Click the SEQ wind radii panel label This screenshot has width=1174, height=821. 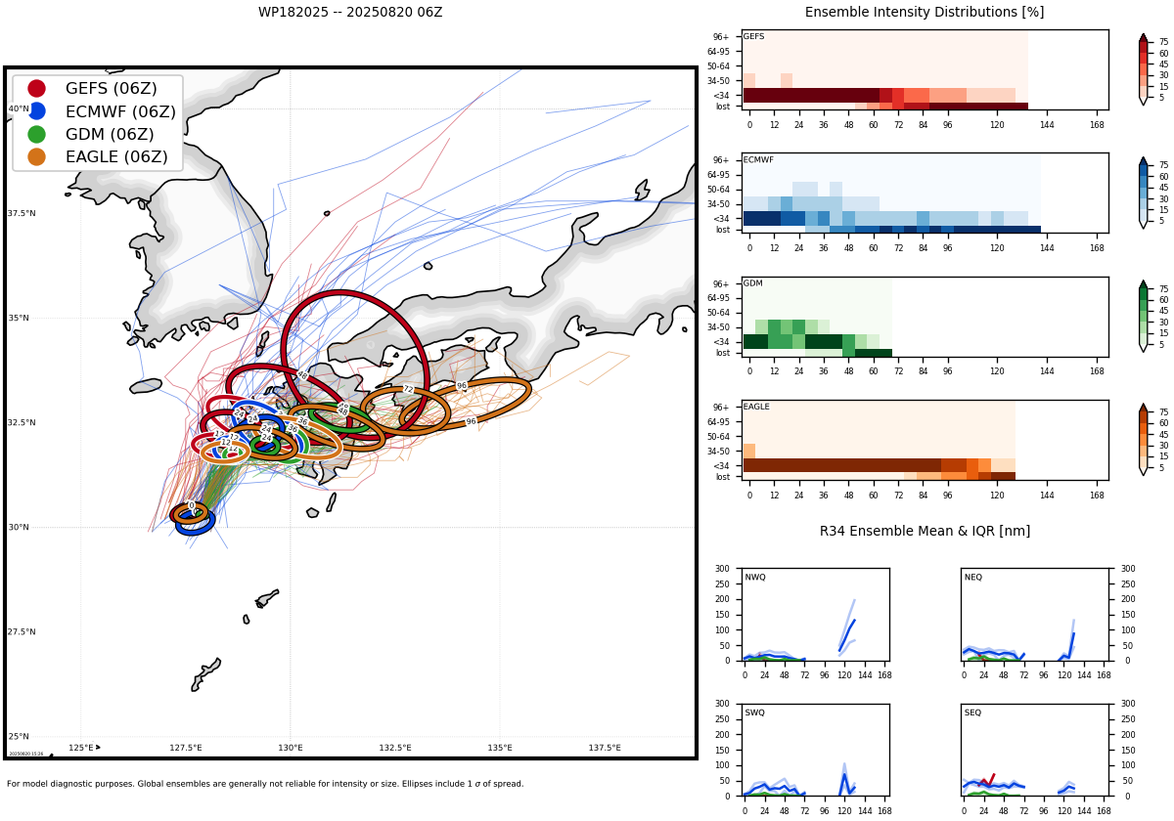[972, 713]
